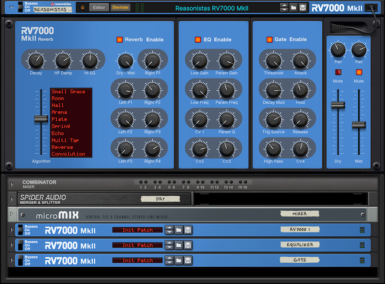Show the Devices view
The height and width of the screenshot is (284, 385).
120,7
